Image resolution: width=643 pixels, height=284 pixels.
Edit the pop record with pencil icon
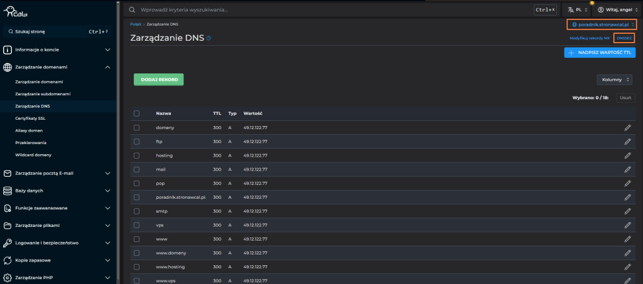(627, 183)
